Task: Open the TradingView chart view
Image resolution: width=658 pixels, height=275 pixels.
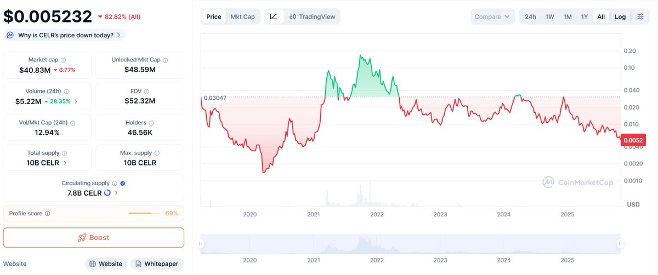Action: click(312, 16)
